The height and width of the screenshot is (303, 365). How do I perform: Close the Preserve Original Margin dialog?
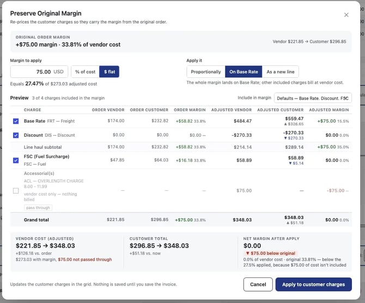[x=346, y=15]
